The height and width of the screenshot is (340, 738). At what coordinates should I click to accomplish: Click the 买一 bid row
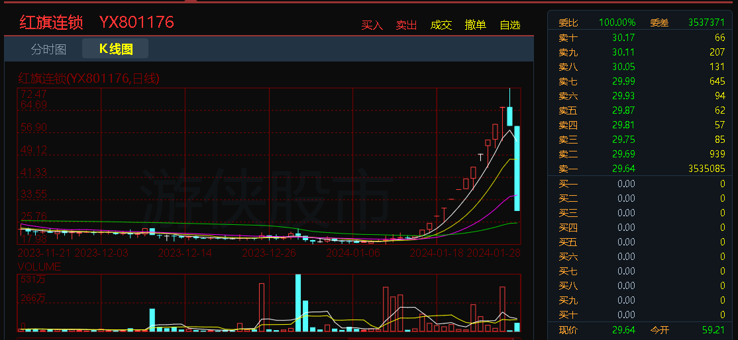point(641,183)
